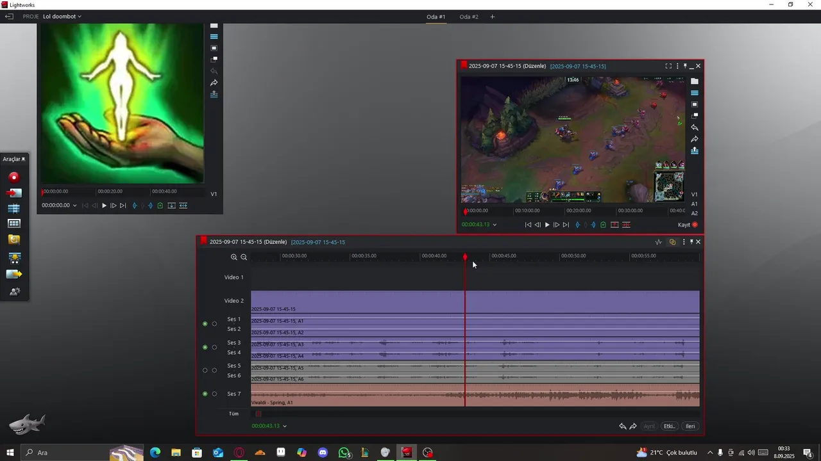
Task: Open project name dropdown Lol doombot
Action: 62,16
